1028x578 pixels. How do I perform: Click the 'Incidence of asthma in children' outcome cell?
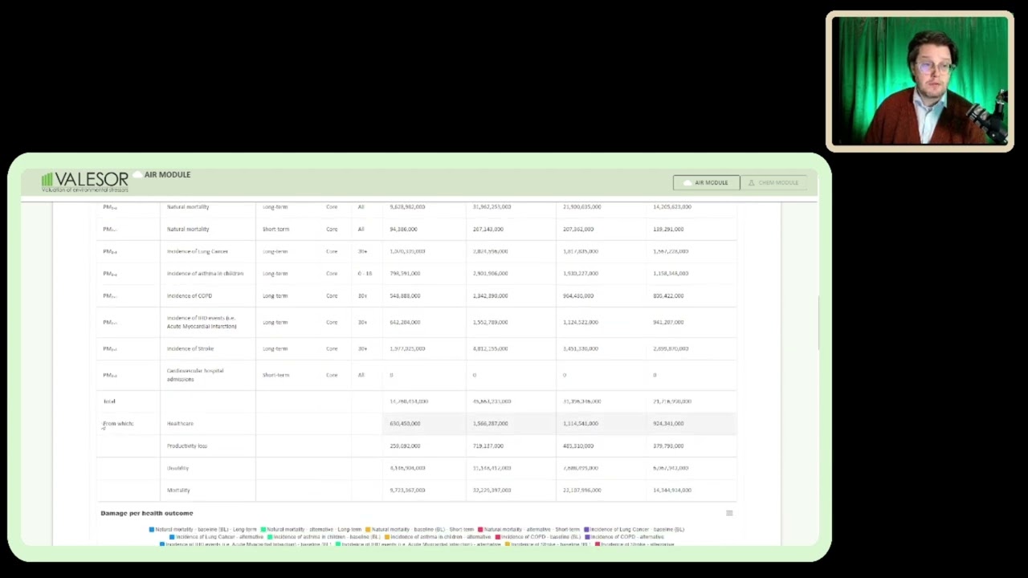(x=205, y=274)
